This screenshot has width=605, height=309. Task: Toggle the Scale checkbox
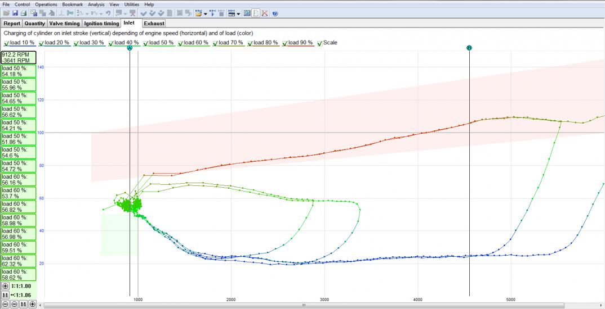pos(320,43)
